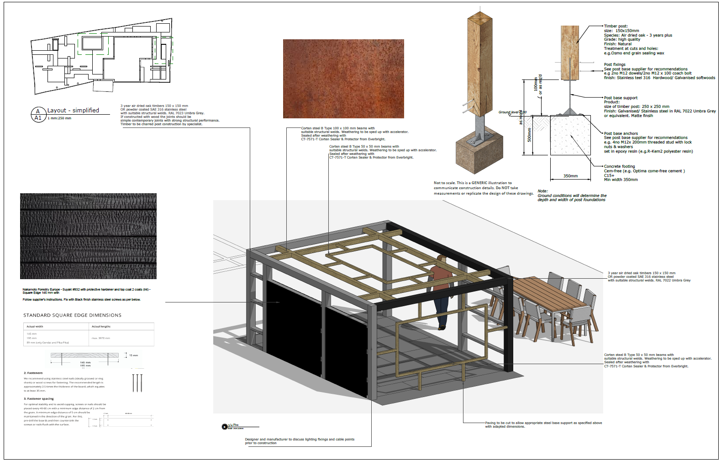This screenshot has height=461, width=721.
Task: Click the Nakamoto Forestry Europe Suyaki description
Action: [x=86, y=291]
